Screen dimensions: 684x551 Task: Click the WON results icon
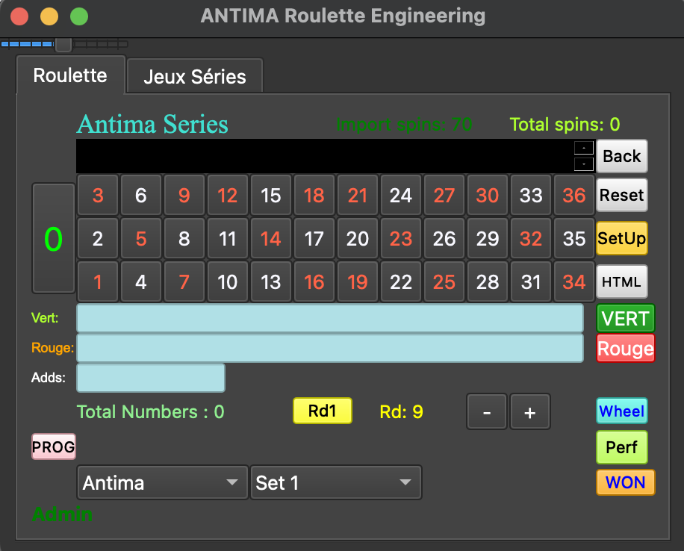[625, 482]
